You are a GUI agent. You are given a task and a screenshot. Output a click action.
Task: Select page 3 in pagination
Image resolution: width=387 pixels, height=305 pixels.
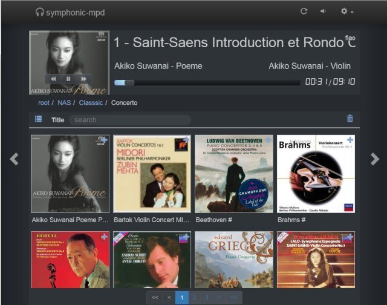click(x=207, y=298)
